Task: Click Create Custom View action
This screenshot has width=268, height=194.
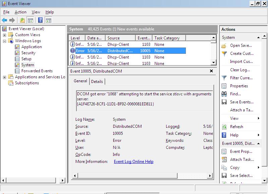Action: 242,54
